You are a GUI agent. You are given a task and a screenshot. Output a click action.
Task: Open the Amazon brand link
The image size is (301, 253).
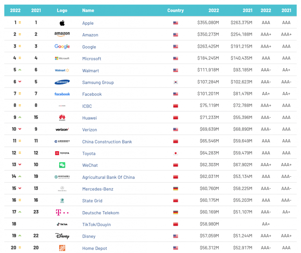[90, 35]
